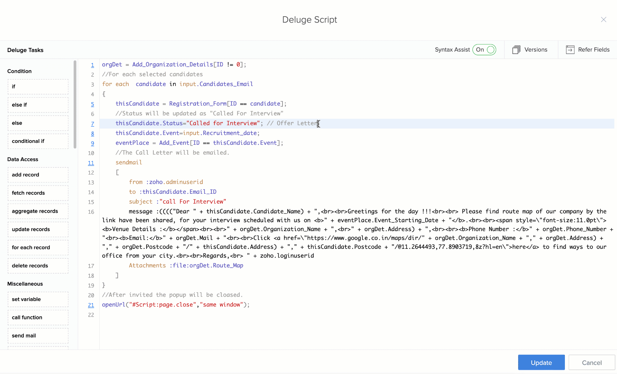Click the Refer Fields icon
The width and height of the screenshot is (617, 374).
click(x=570, y=50)
